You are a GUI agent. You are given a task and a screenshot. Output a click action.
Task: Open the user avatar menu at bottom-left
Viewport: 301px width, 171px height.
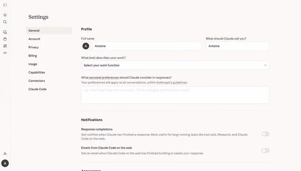5,163
